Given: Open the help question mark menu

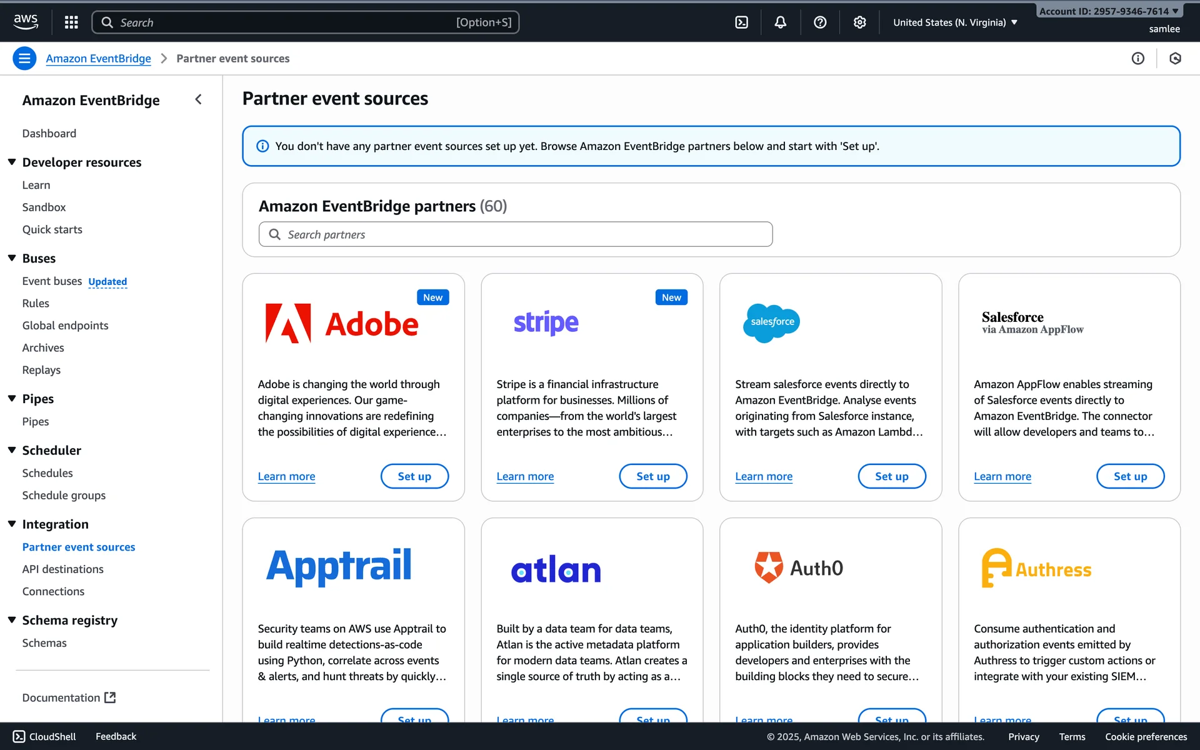Looking at the screenshot, I should coord(820,22).
